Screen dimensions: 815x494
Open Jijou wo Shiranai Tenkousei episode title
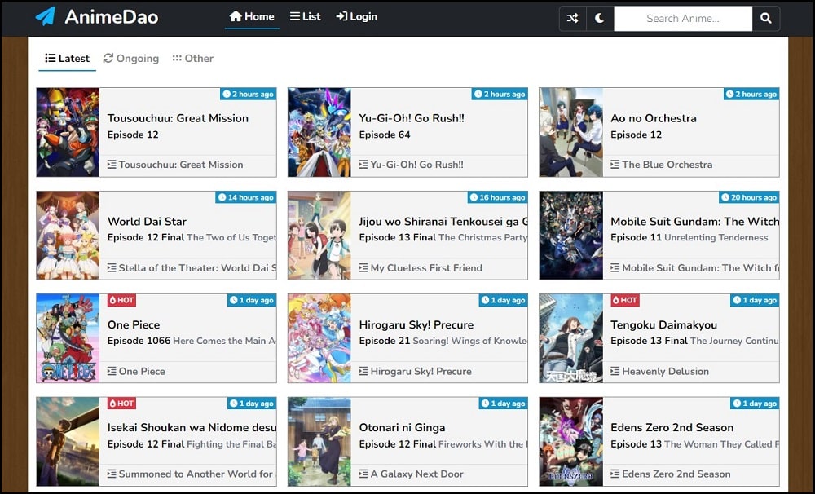point(443,222)
